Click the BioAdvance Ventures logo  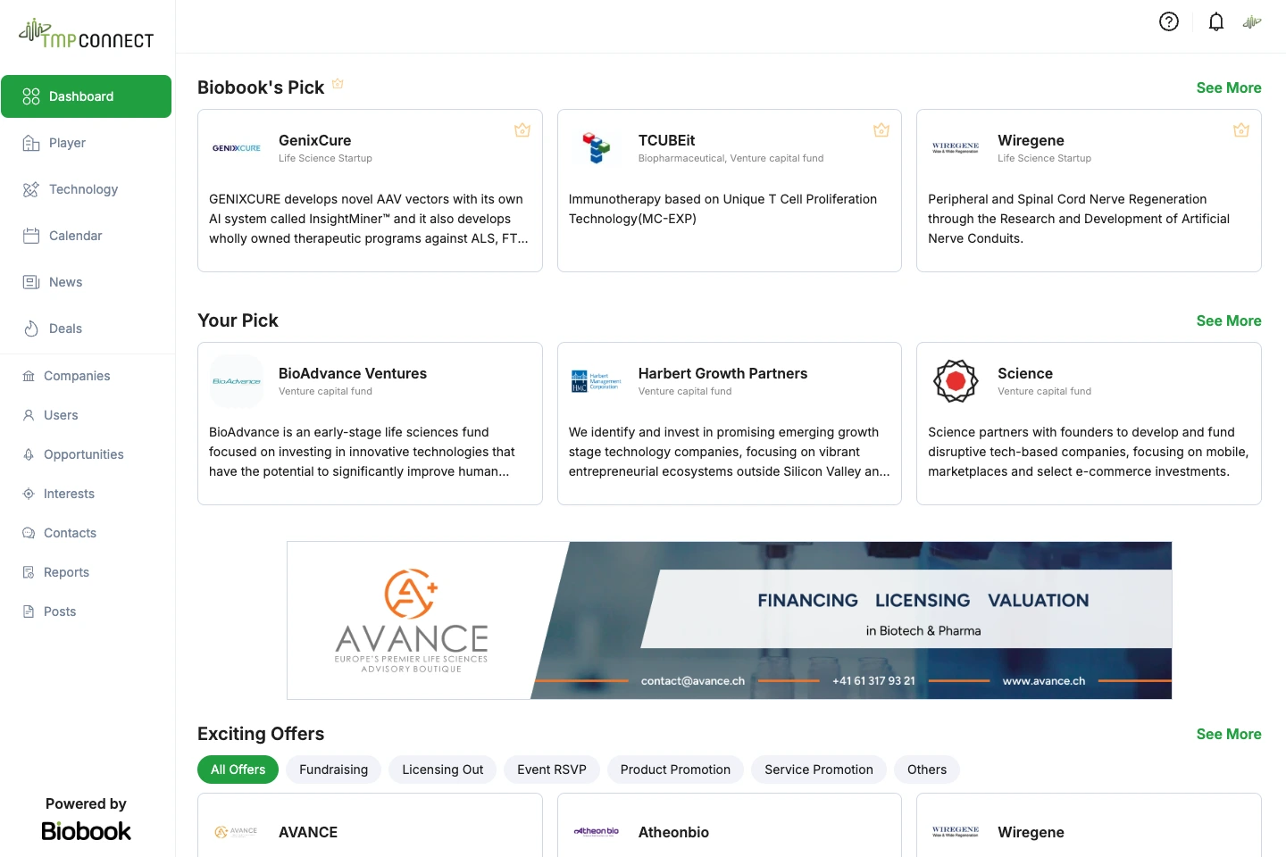pyautogui.click(x=237, y=381)
